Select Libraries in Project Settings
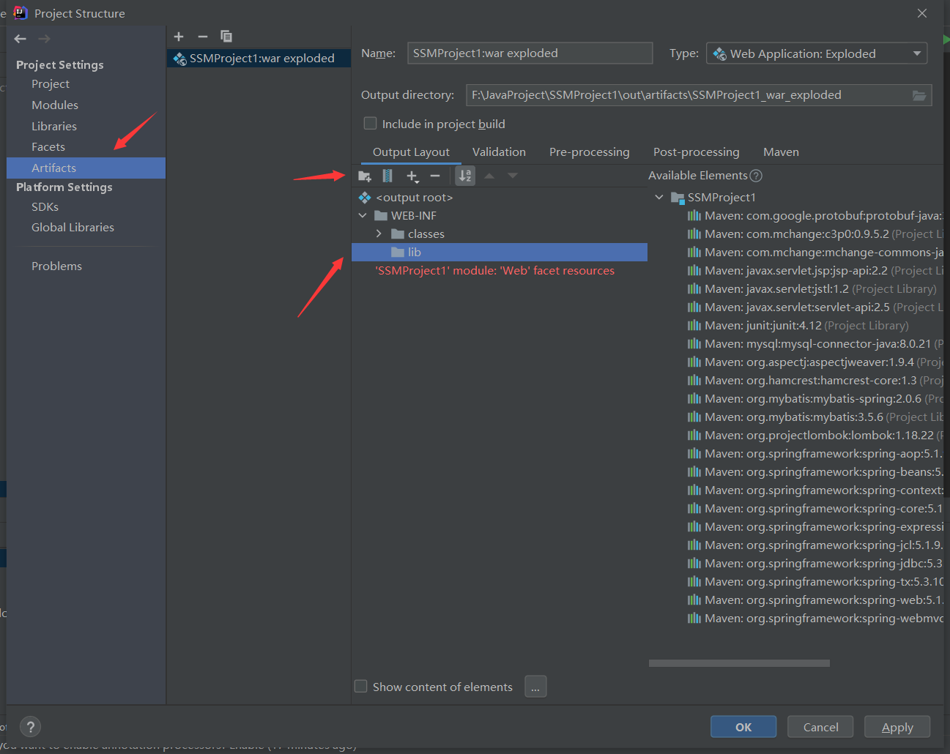The image size is (950, 754). [x=54, y=127]
